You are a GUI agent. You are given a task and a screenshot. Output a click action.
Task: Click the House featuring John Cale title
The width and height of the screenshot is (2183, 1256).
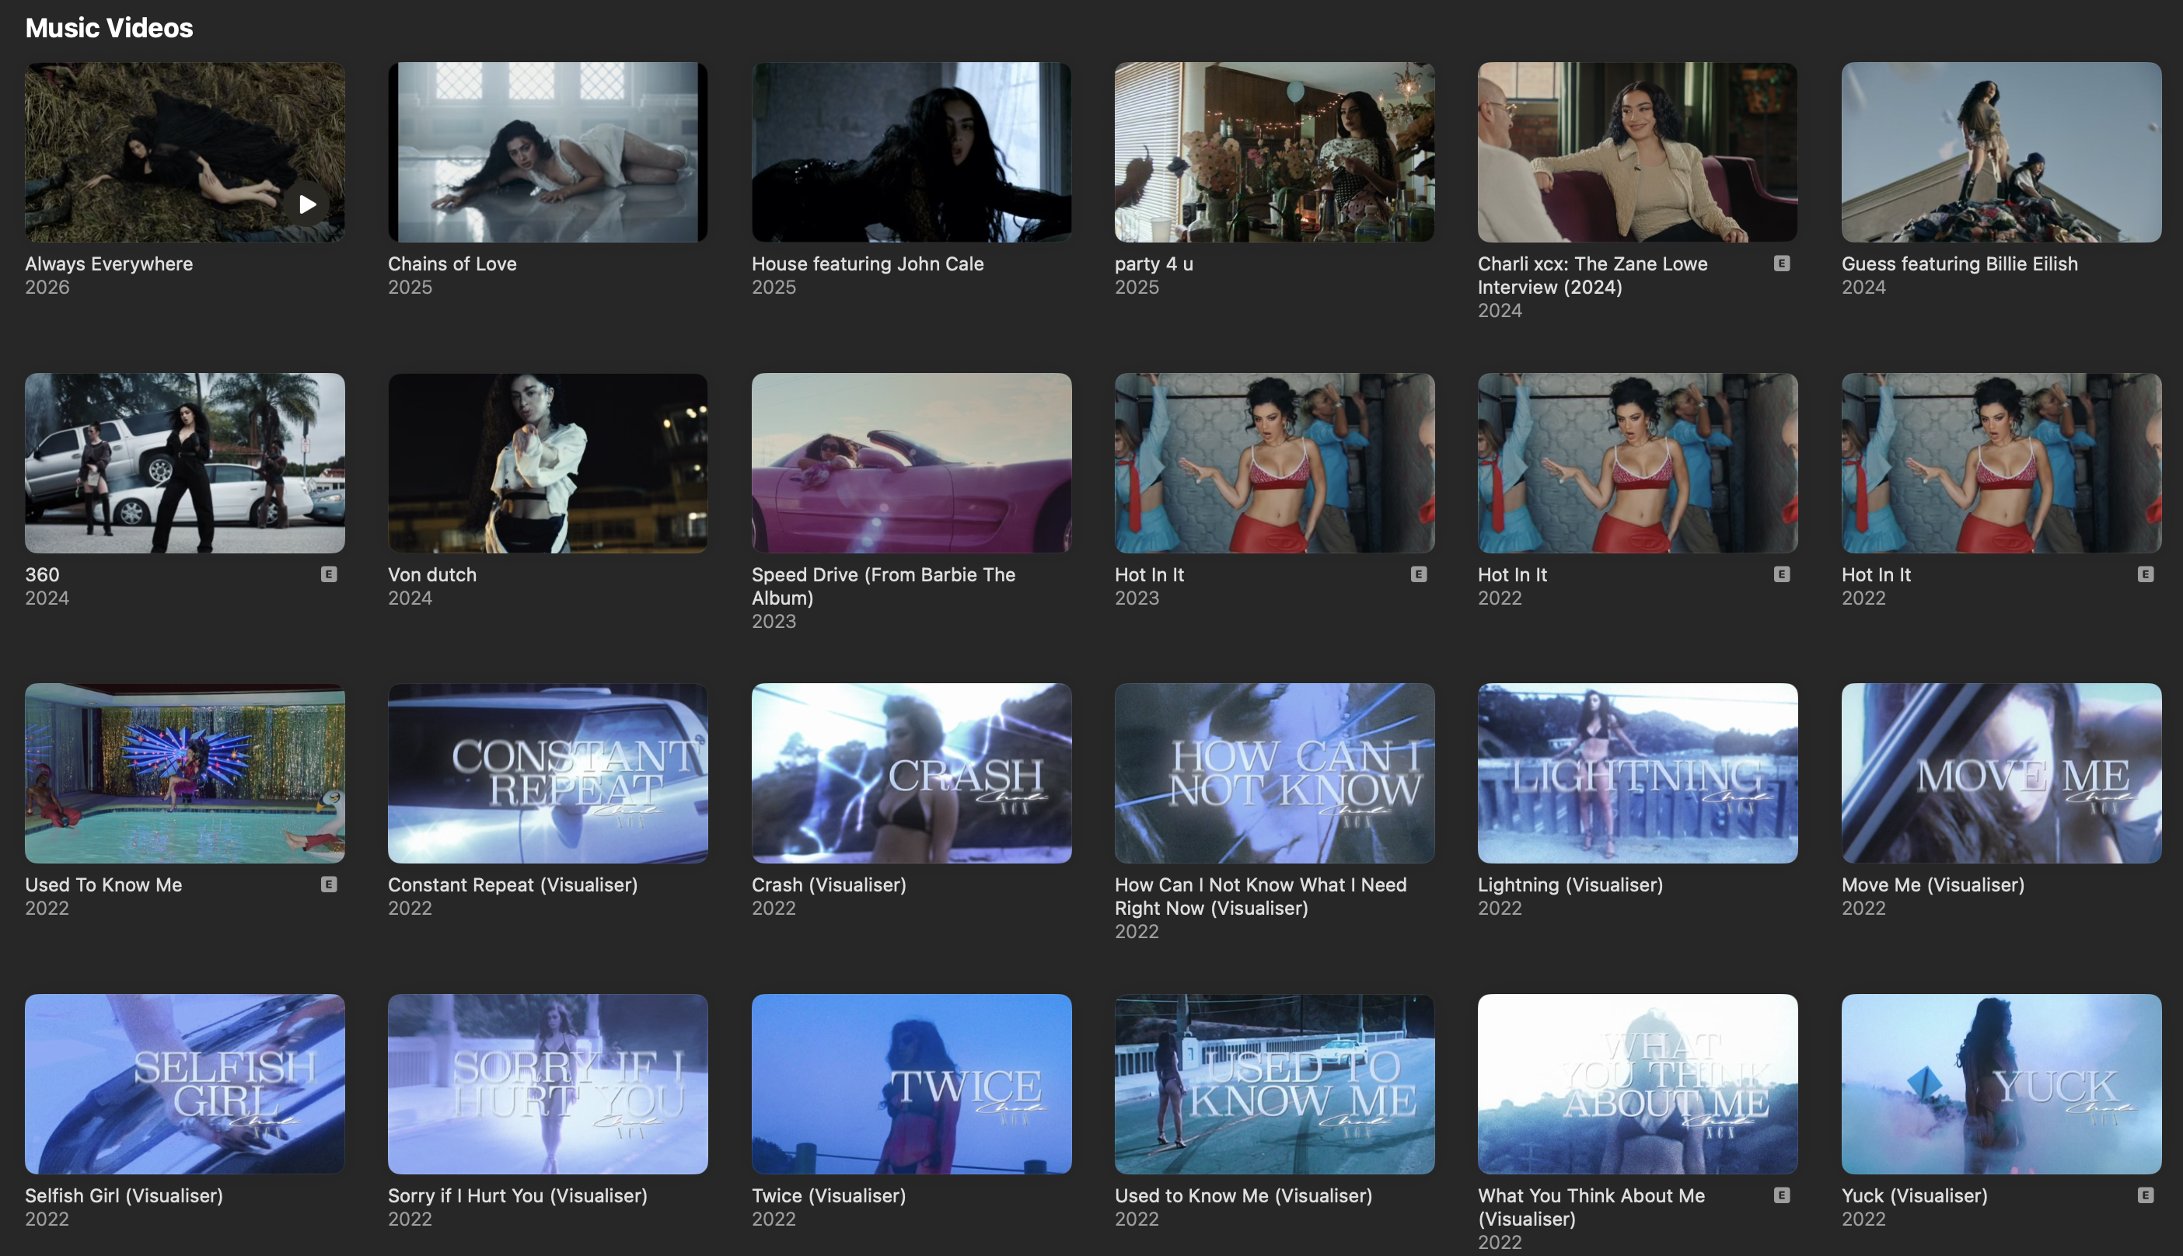867,264
